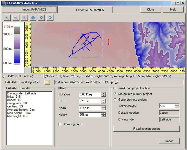Click the red marker on the map
The image size is (187, 150).
pyautogui.click(x=109, y=42)
